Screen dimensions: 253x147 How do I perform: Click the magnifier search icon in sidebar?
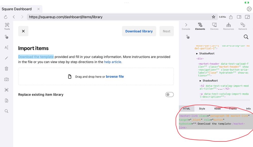point(7,111)
